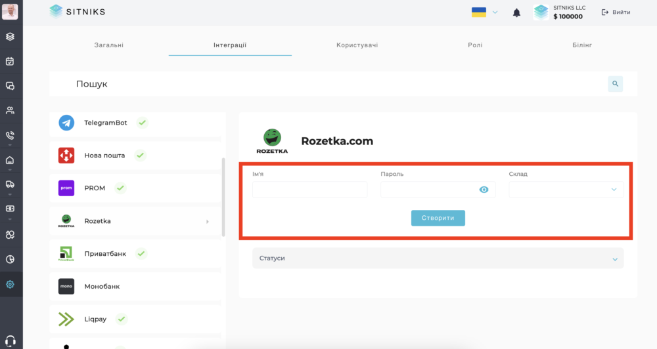Expand the language dropdown chevron
The image size is (657, 349).
pos(495,12)
